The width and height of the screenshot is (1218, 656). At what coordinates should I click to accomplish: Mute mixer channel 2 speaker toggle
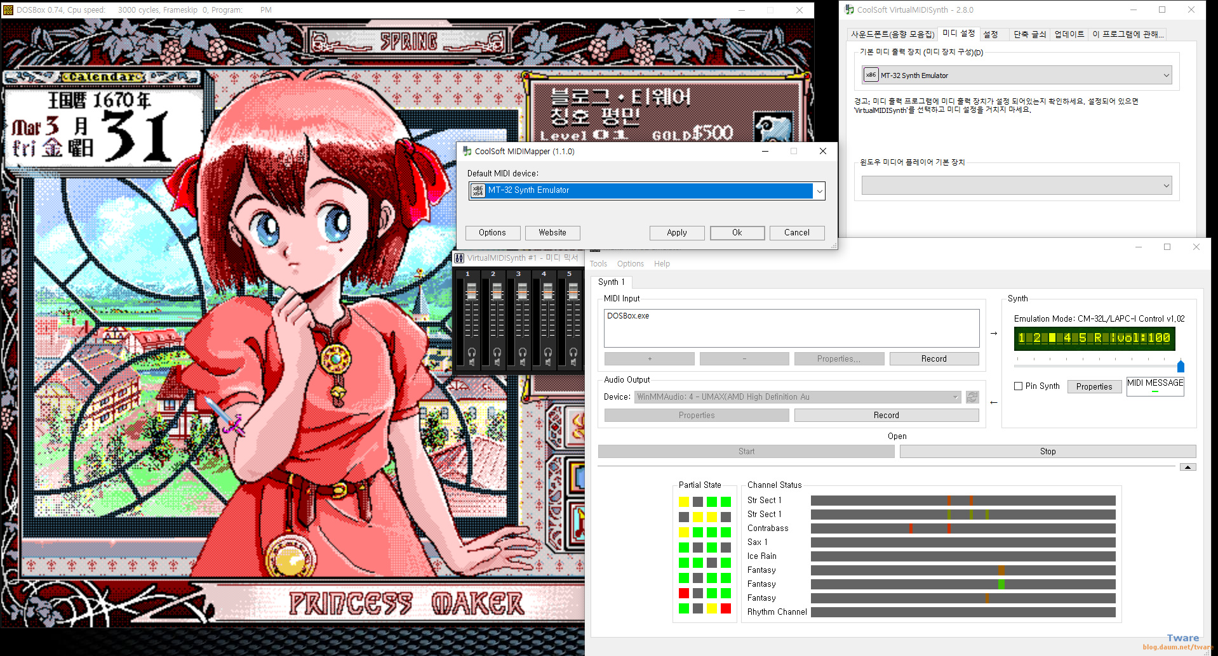pyautogui.click(x=497, y=362)
